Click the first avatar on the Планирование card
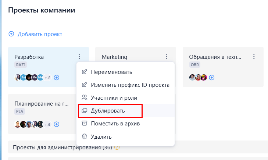Viewport: 268px width, 160px height. [x=17, y=124]
